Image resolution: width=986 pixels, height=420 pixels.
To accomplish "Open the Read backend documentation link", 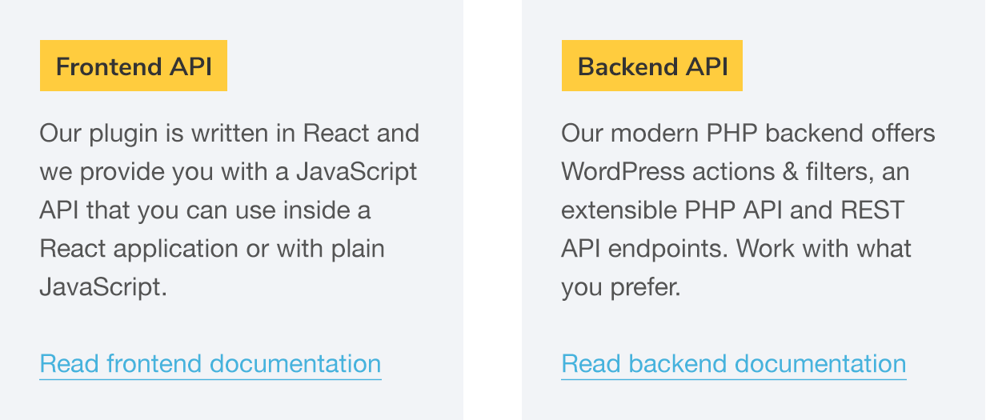I will pos(734,364).
